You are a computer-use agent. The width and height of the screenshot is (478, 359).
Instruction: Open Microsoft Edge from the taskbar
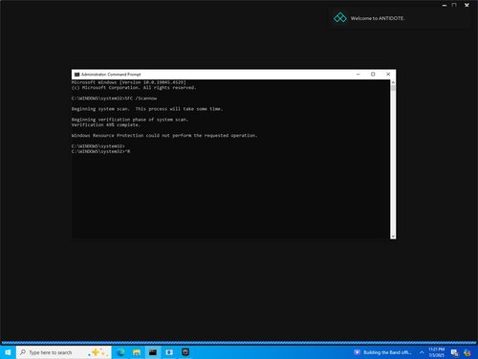(120, 352)
